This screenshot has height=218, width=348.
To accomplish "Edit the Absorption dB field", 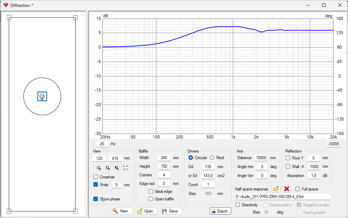I will click(314, 176).
